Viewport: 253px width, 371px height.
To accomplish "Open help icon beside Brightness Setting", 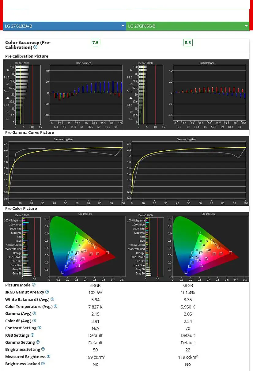I will (43, 349).
